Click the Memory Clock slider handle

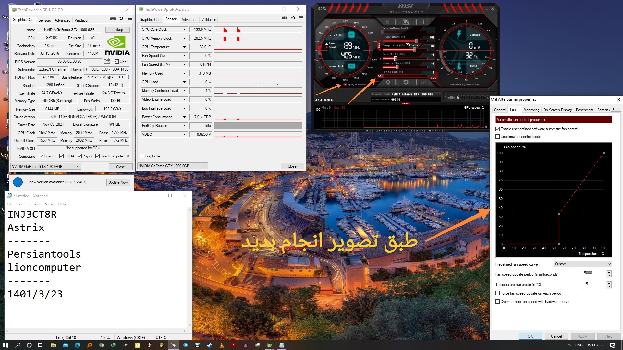click(397, 67)
